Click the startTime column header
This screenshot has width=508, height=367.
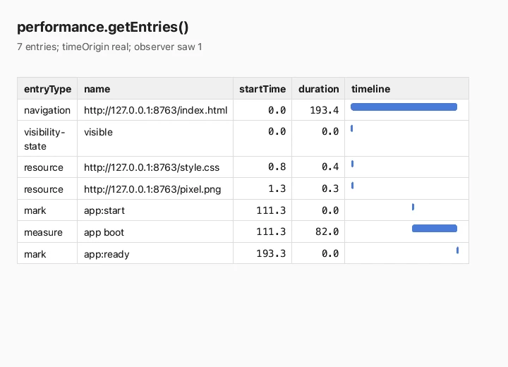pyautogui.click(x=262, y=88)
